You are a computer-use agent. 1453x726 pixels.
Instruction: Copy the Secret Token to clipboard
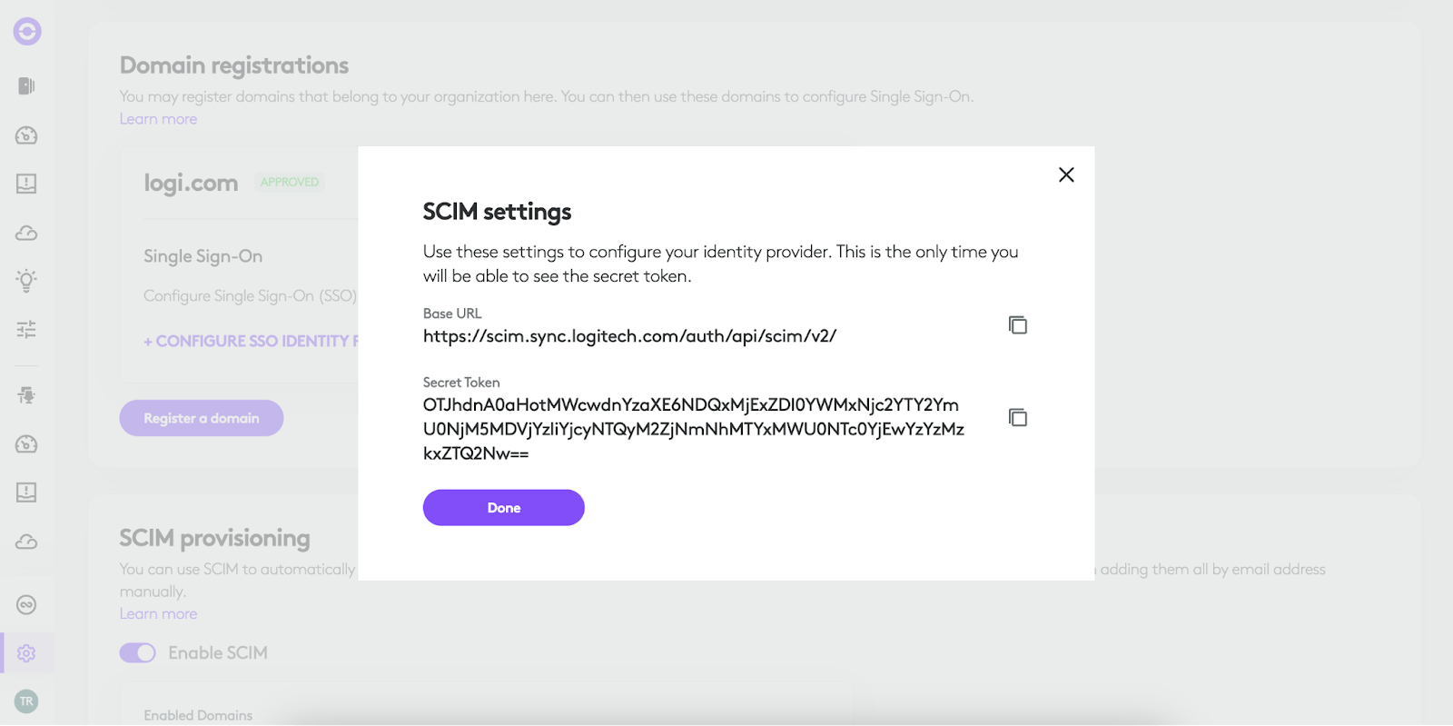click(1017, 417)
